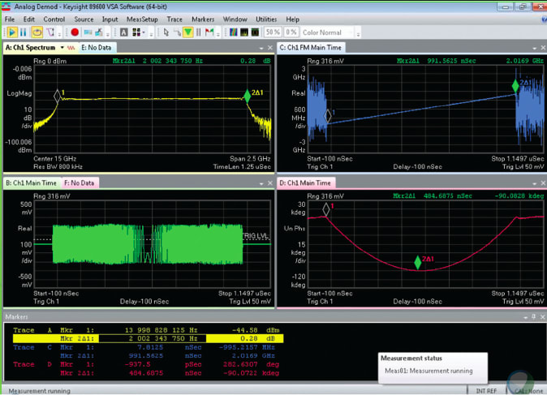Click the 0 % toolbar button
547x395 pixels.
click(290, 32)
